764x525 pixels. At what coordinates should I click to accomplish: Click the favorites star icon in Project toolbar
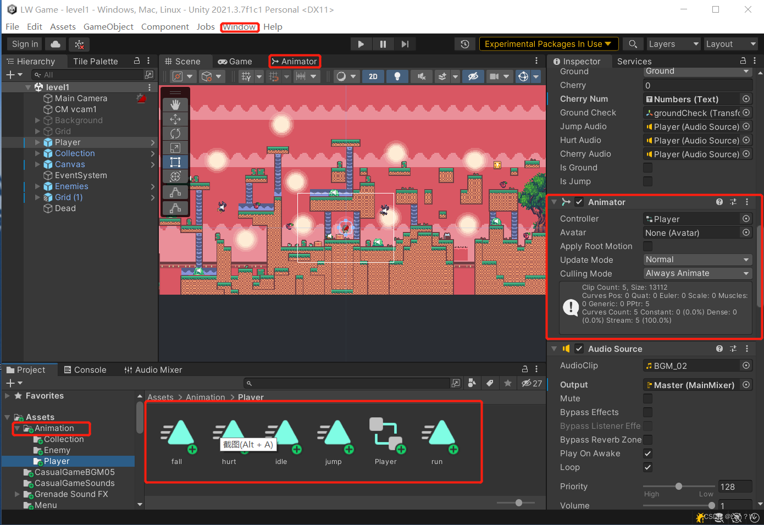pos(508,383)
